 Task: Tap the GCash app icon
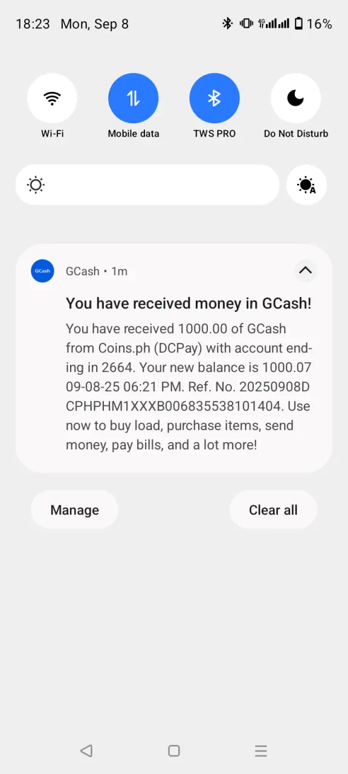click(x=42, y=271)
